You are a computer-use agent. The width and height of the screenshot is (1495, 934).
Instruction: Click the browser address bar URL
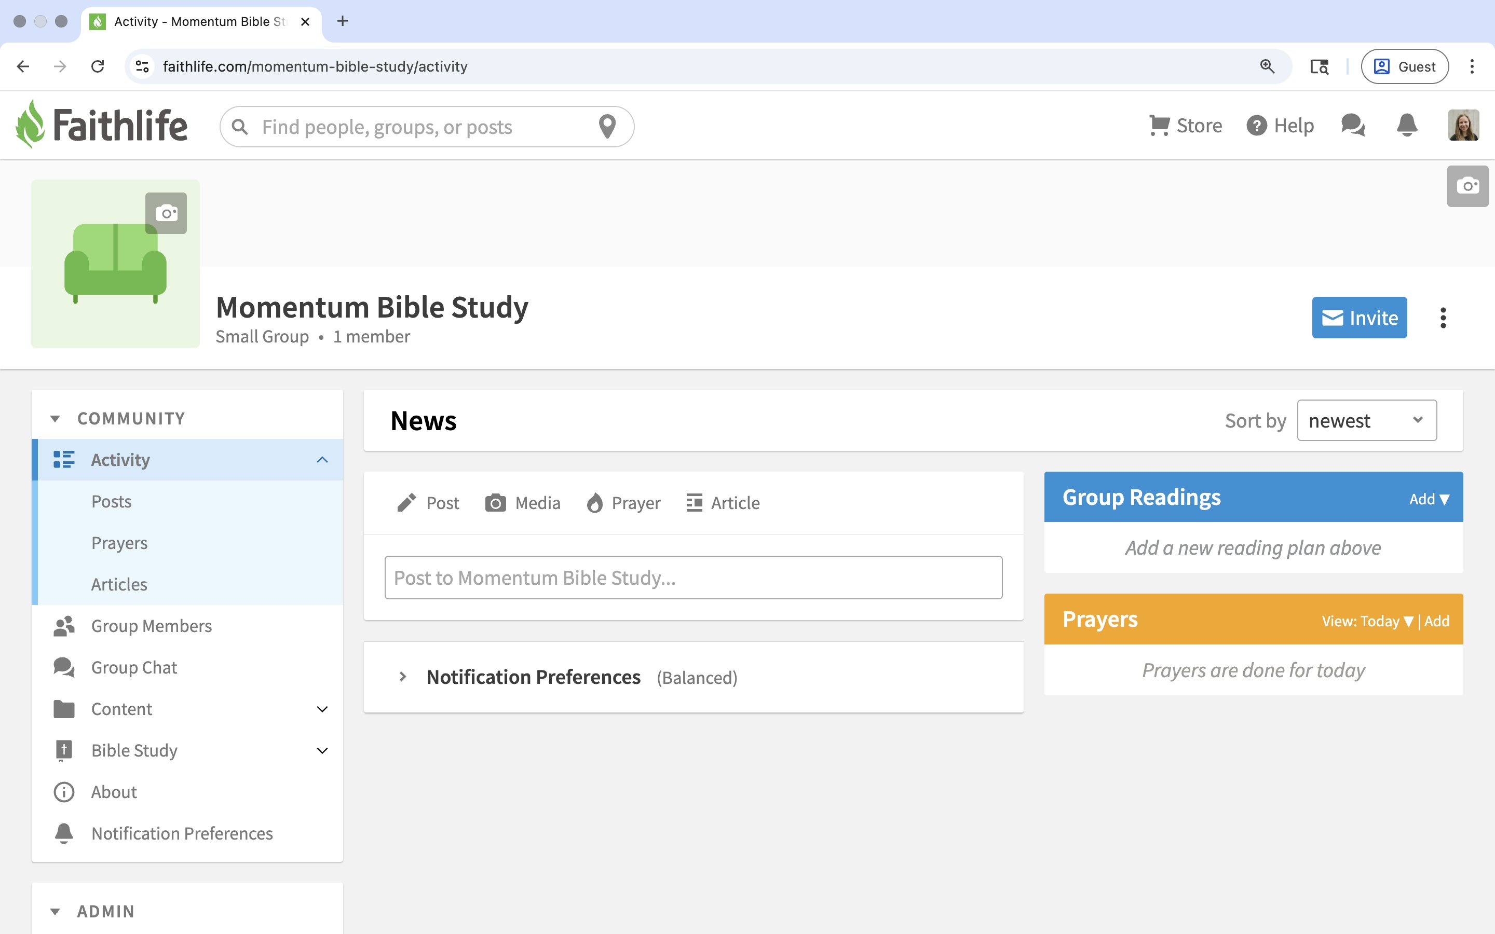click(x=315, y=66)
